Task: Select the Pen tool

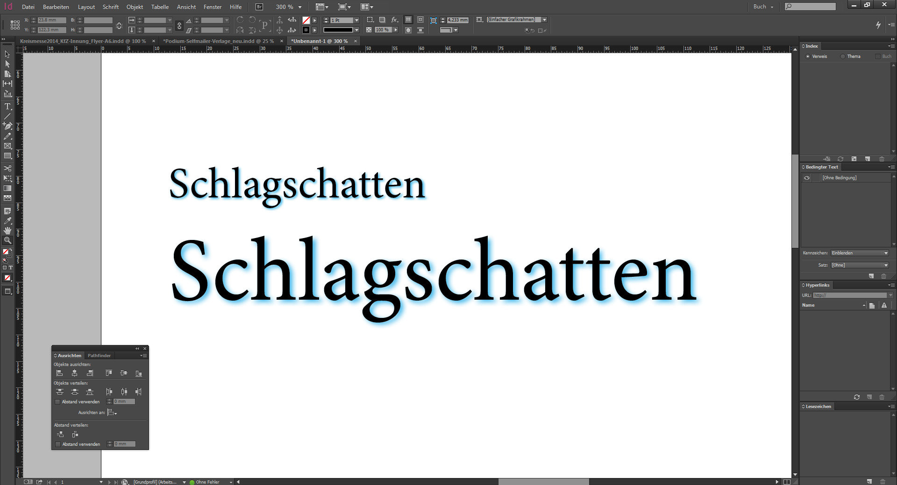Action: pos(7,126)
